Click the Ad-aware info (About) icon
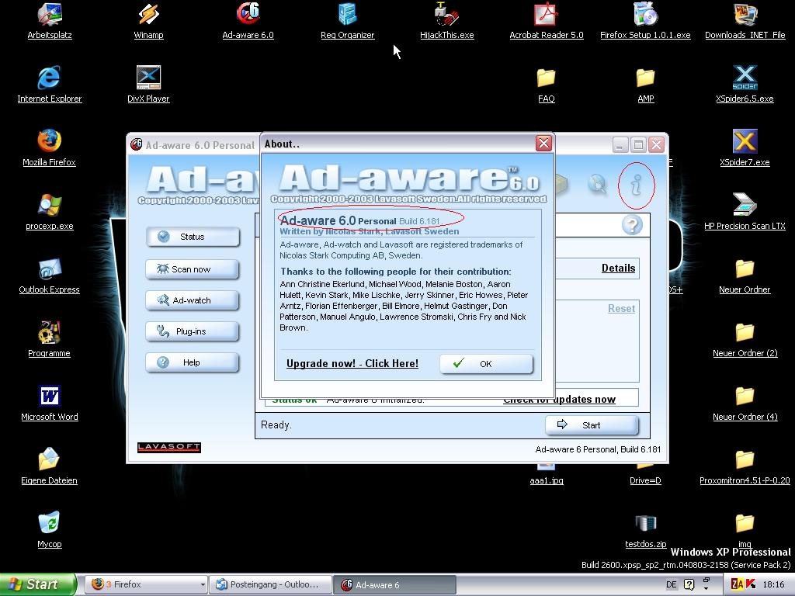 (x=637, y=185)
